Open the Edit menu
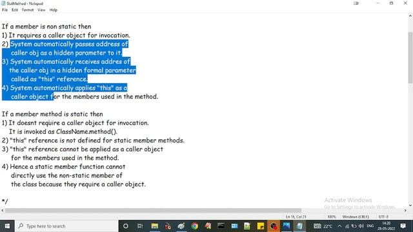The width and height of the screenshot is (413, 232). coord(15,10)
